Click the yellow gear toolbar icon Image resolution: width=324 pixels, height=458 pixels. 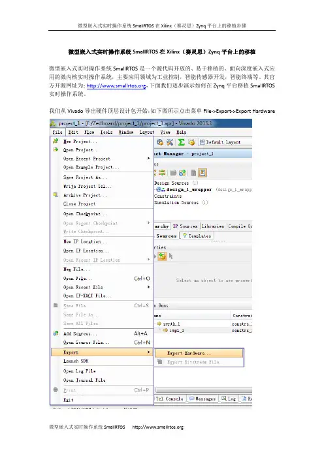pos(191,142)
